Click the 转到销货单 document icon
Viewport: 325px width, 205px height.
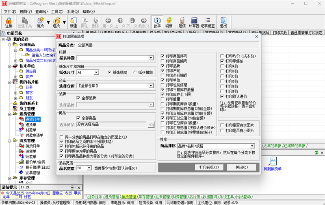[x=273, y=161]
